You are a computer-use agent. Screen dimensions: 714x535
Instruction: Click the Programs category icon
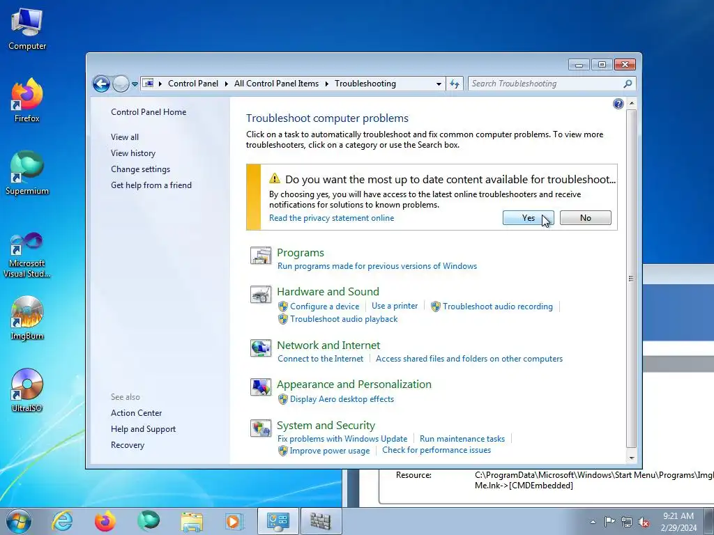261,255
